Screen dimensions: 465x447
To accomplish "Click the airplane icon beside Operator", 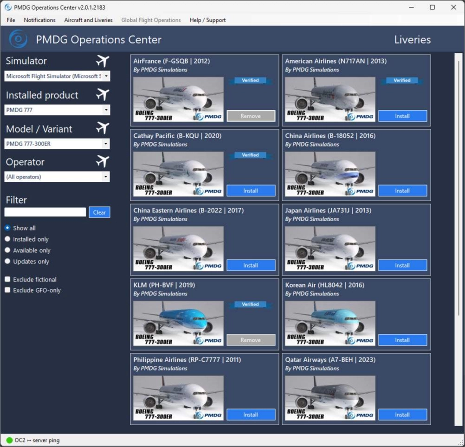I will [102, 162].
